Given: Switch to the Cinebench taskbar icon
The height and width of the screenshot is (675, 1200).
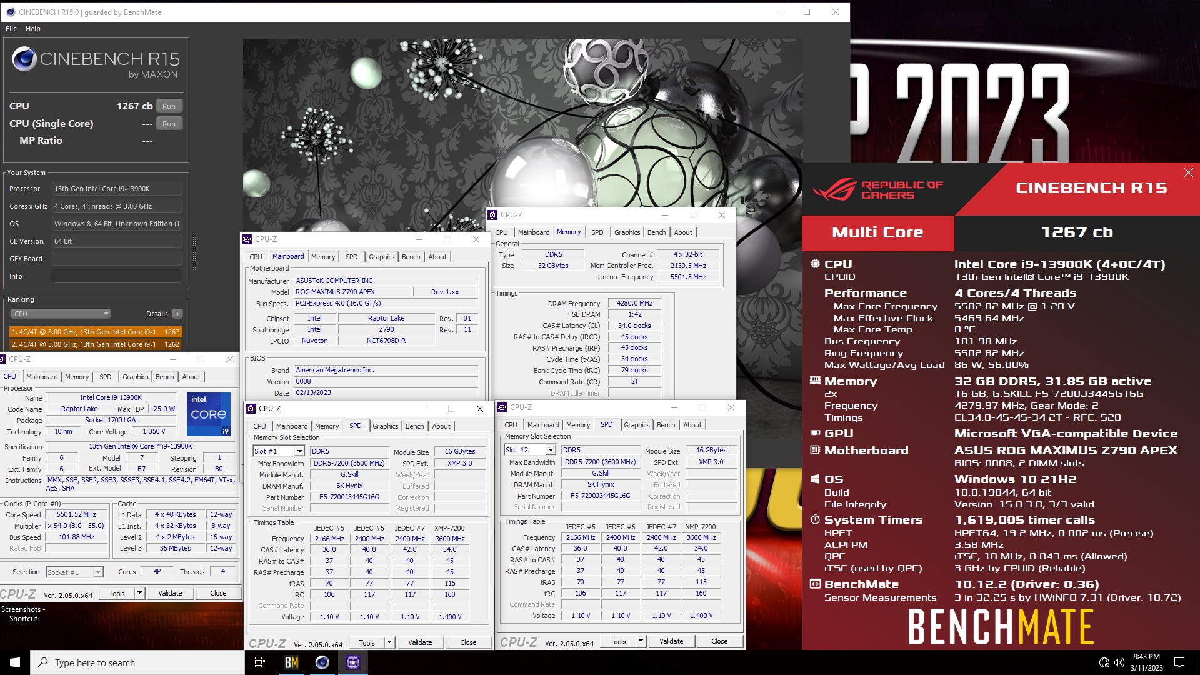Looking at the screenshot, I should point(322,662).
